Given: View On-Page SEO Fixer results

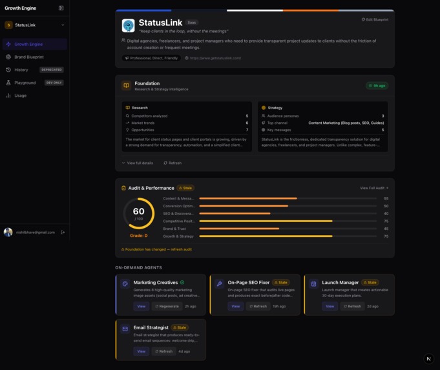Looking at the screenshot, I should (236, 306).
